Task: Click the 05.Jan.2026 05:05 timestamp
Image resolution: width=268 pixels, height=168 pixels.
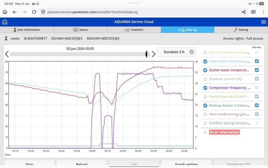Action: click(80, 49)
